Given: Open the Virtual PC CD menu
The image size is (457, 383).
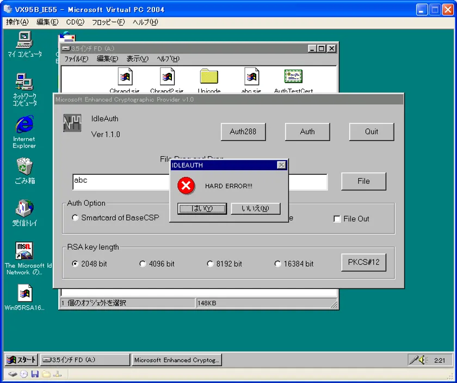Looking at the screenshot, I should pyautogui.click(x=75, y=22).
